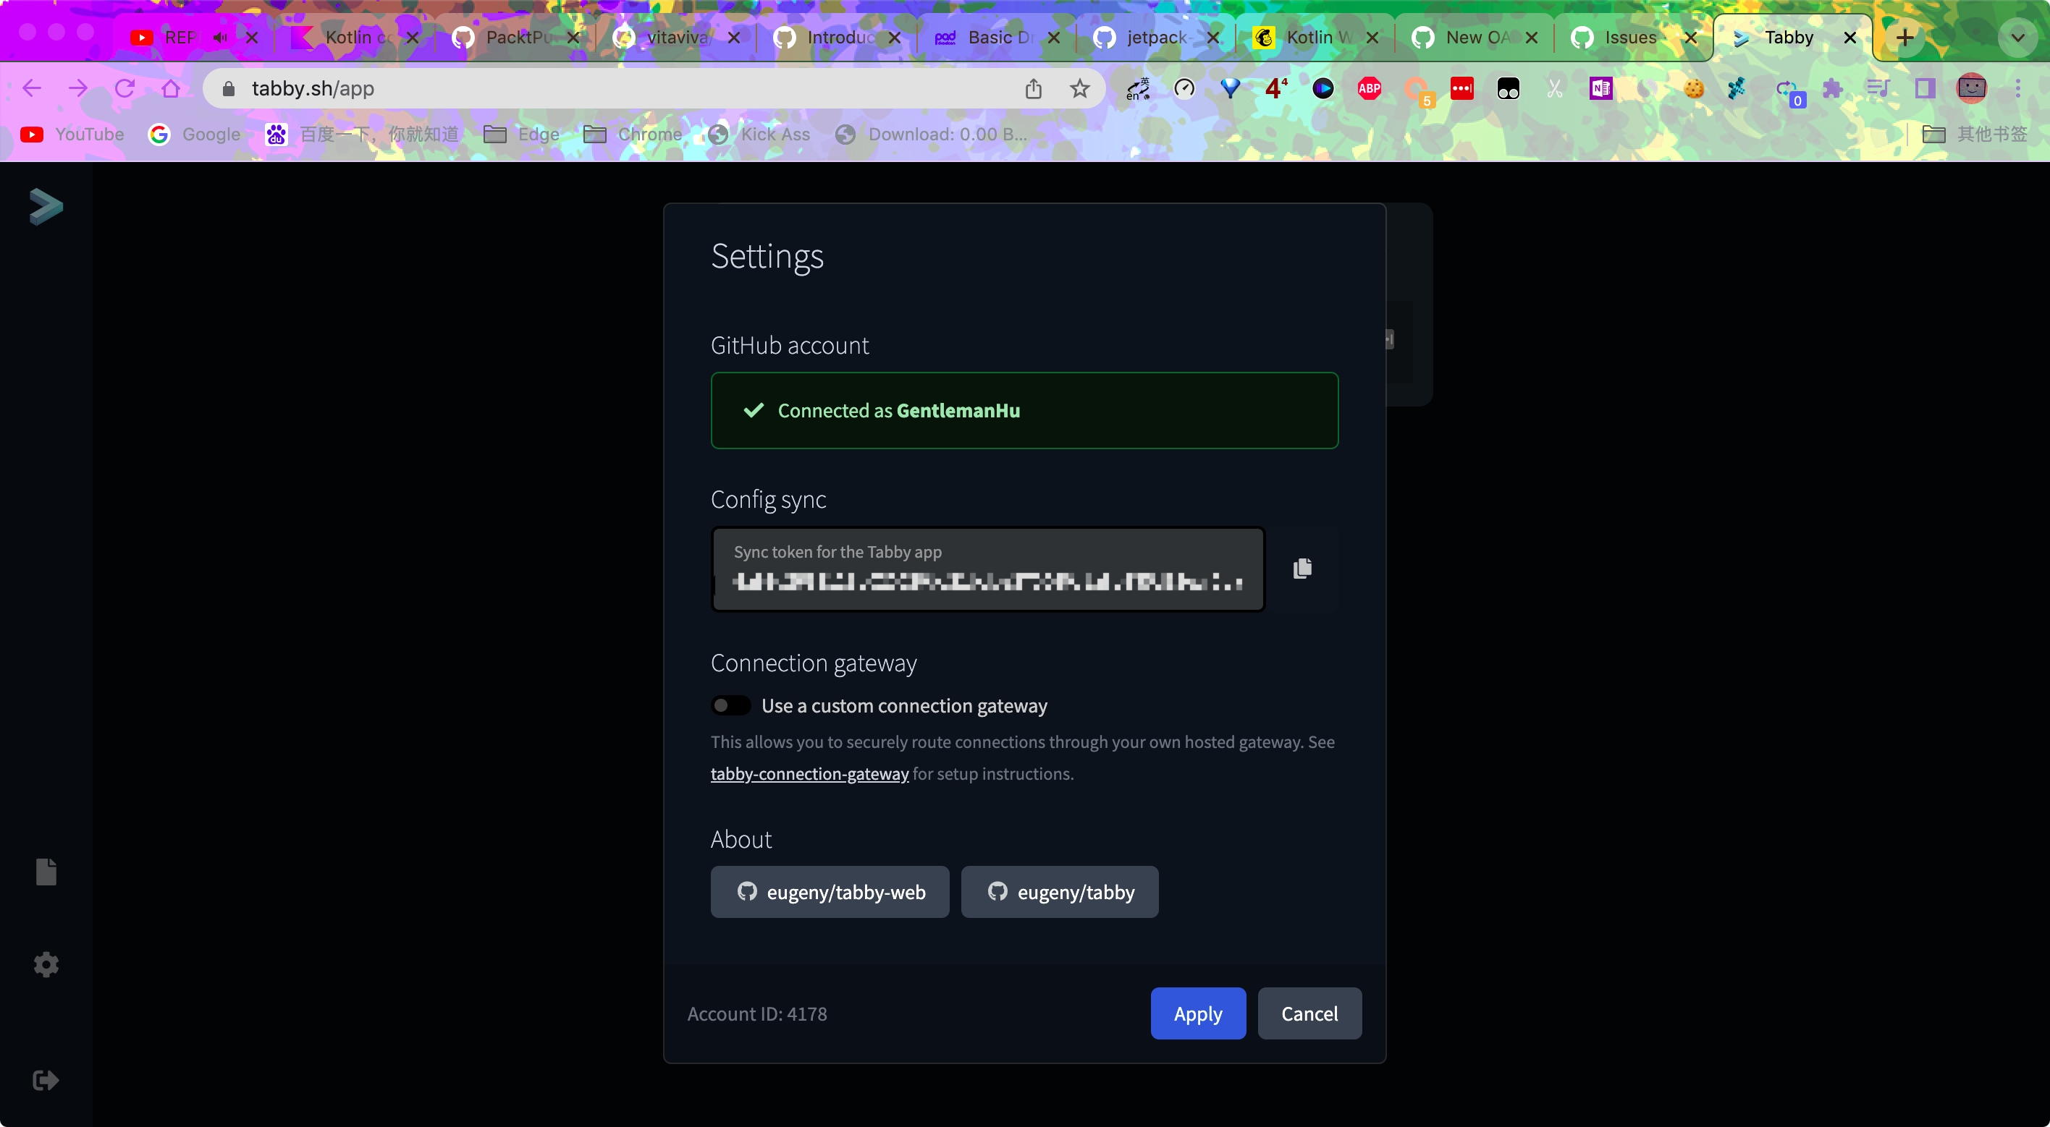Open the Extensions puzzle-piece menu
Image resolution: width=2050 pixels, height=1127 pixels.
(1832, 88)
